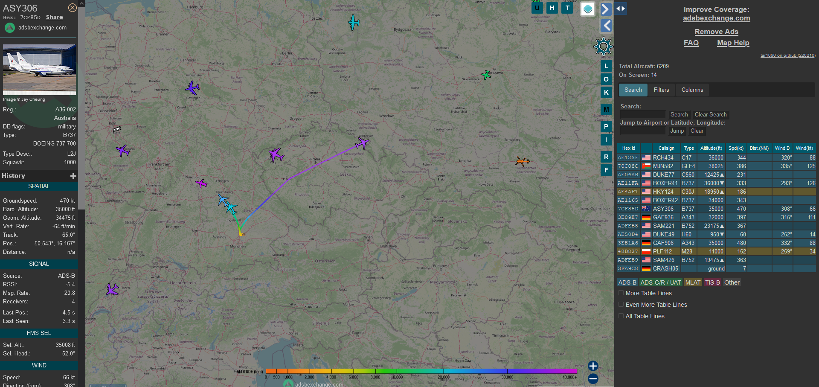Select the purple aircraft near Bern
The width and height of the screenshot is (819, 387).
(x=112, y=289)
